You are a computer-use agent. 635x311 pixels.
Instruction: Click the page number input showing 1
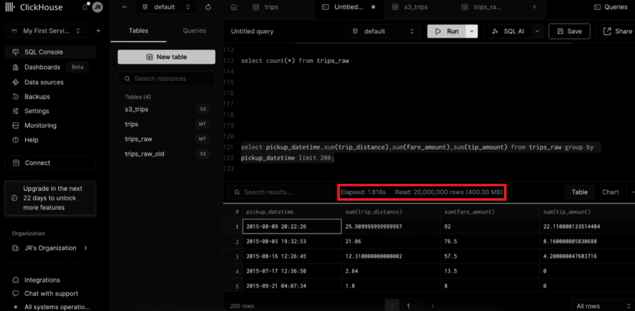[412, 306]
